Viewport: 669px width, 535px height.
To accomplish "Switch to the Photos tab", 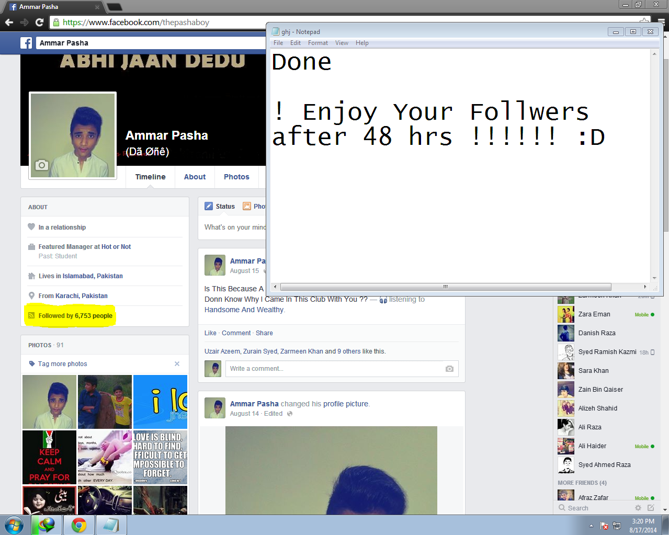I will point(236,177).
